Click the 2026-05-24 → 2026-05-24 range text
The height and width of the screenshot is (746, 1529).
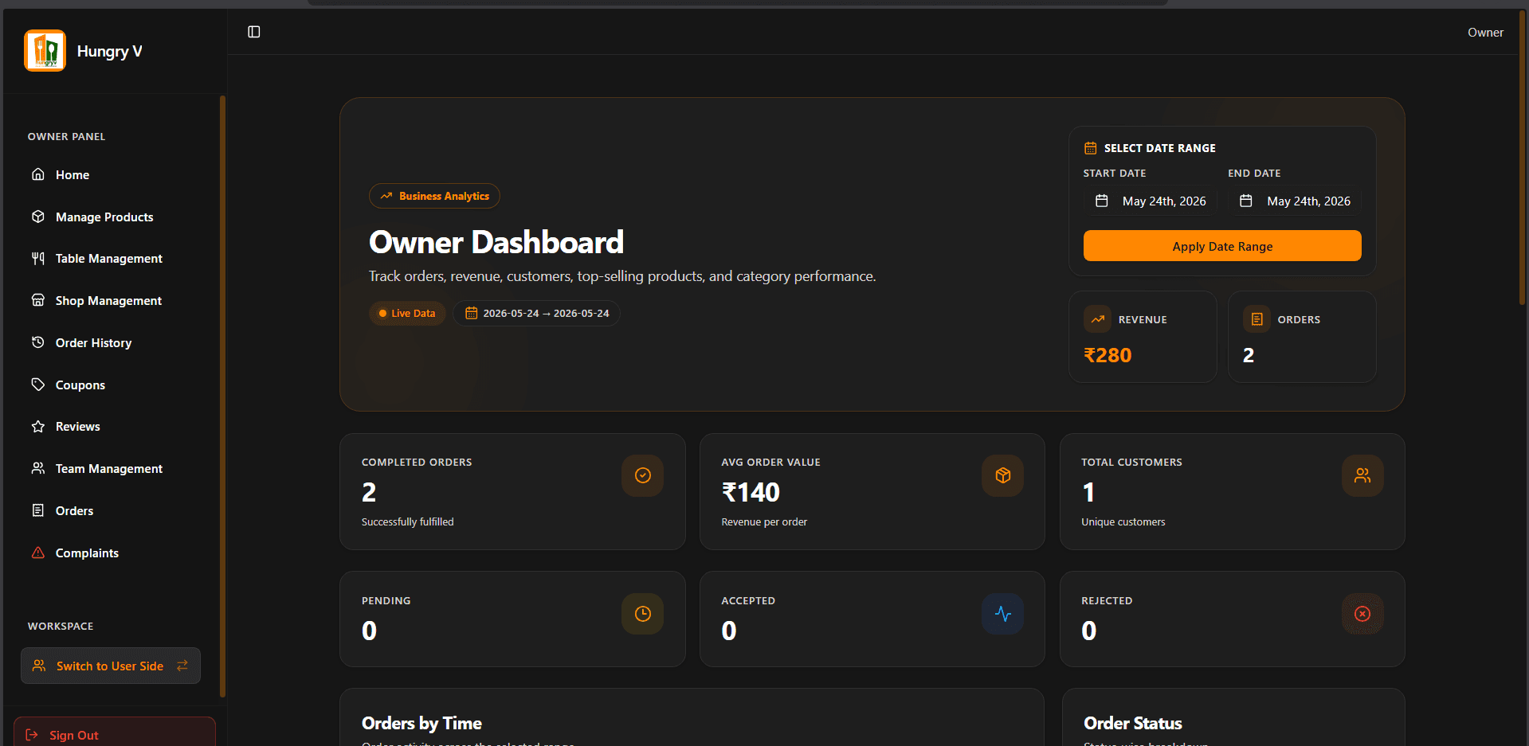[x=546, y=313]
